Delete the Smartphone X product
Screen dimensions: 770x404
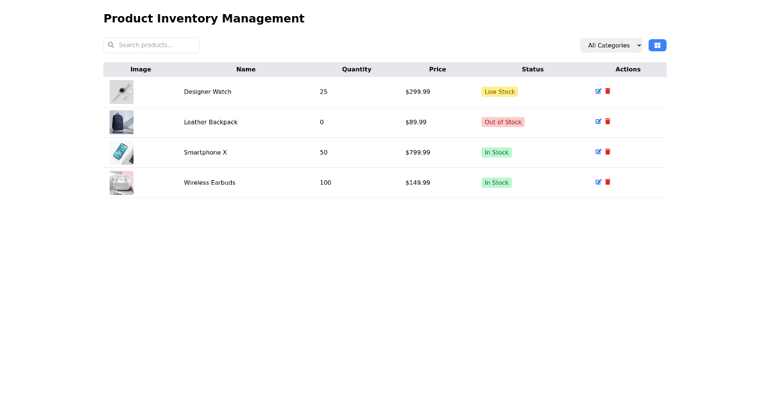click(607, 151)
